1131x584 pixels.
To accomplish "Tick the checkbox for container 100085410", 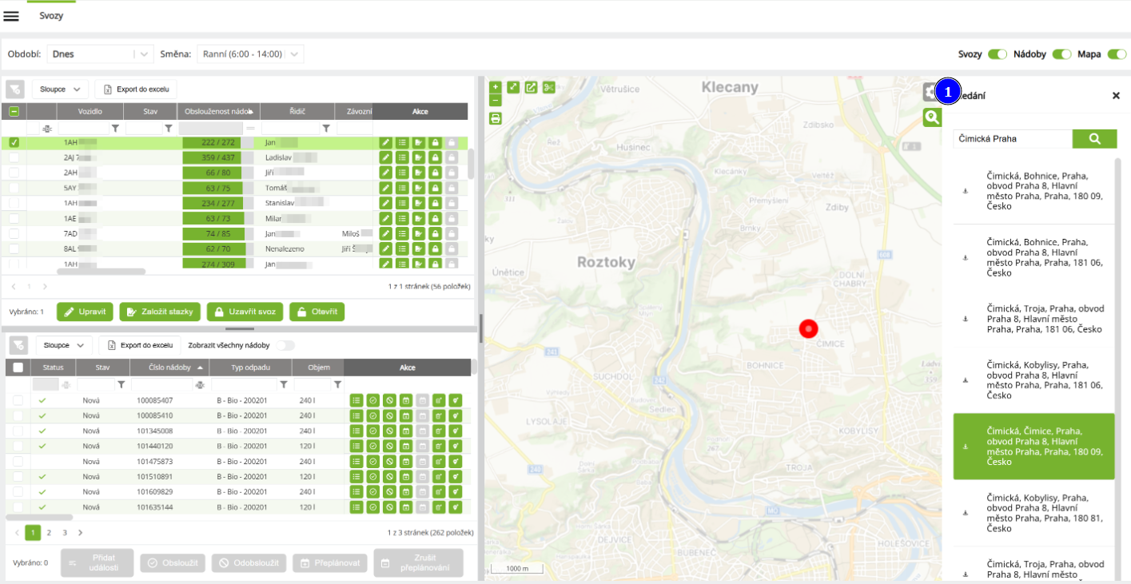I will click(x=18, y=415).
